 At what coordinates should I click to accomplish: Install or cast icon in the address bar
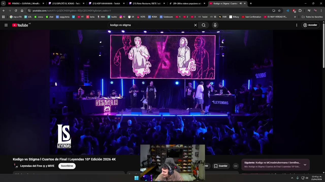tap(274, 11)
